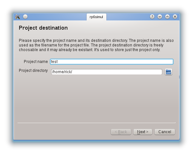Click the paragraph starting 'Please specify the project name'
The width and height of the screenshot is (193, 154).
(x=96, y=45)
